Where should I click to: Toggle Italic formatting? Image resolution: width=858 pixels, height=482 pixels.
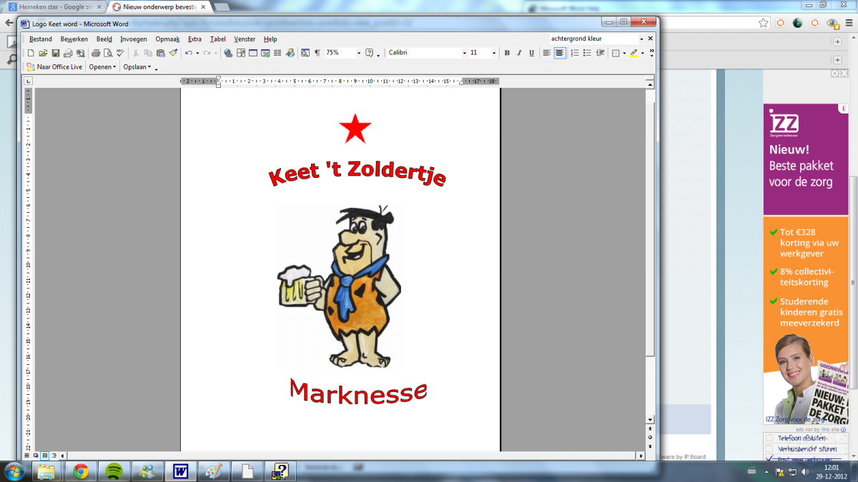pyautogui.click(x=519, y=53)
